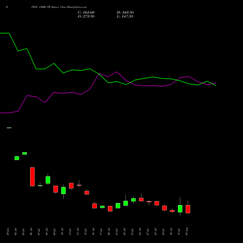The width and height of the screenshot is (243, 243).
Task: Click the 20 Jul date label
Action: (x=109, y=231)
